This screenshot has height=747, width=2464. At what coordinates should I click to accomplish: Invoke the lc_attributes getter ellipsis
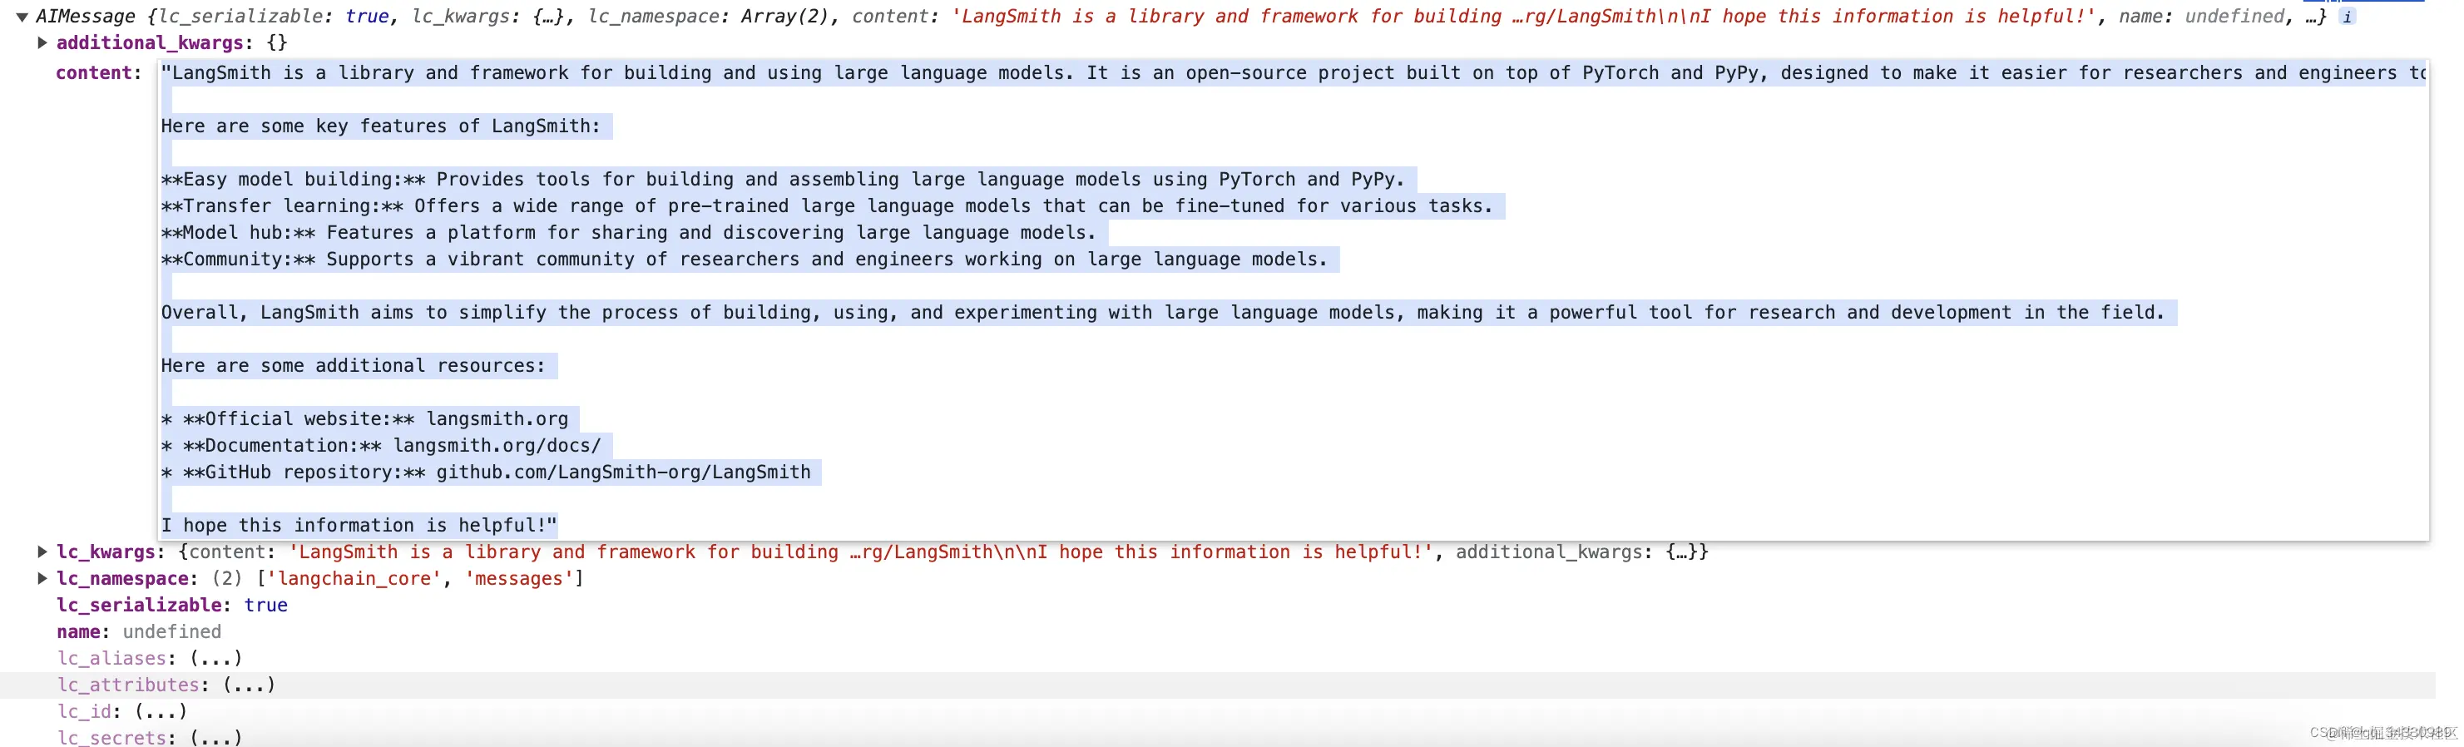pos(249,685)
